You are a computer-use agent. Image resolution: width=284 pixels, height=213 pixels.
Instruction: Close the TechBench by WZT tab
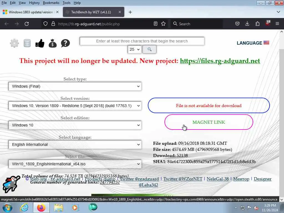(x=120, y=12)
